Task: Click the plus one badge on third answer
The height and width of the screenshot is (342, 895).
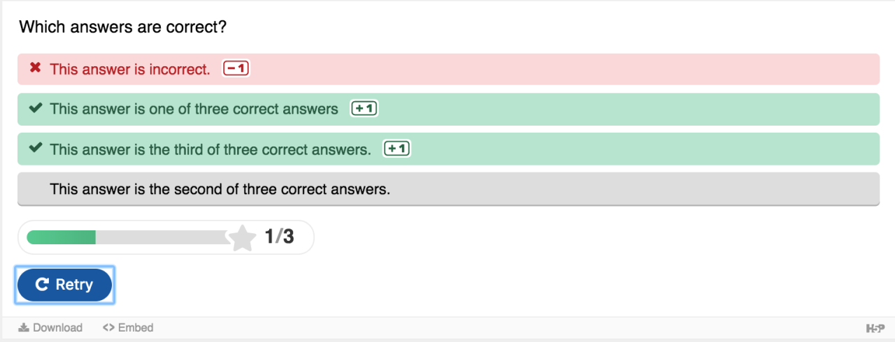Action: point(397,149)
